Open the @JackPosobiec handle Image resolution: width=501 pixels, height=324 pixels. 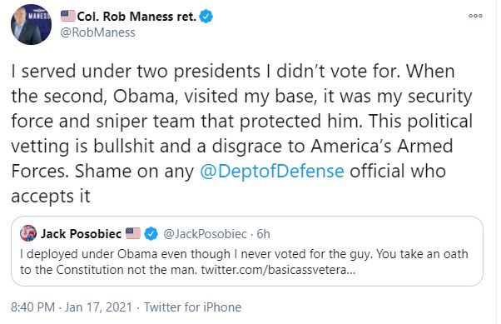click(x=205, y=234)
